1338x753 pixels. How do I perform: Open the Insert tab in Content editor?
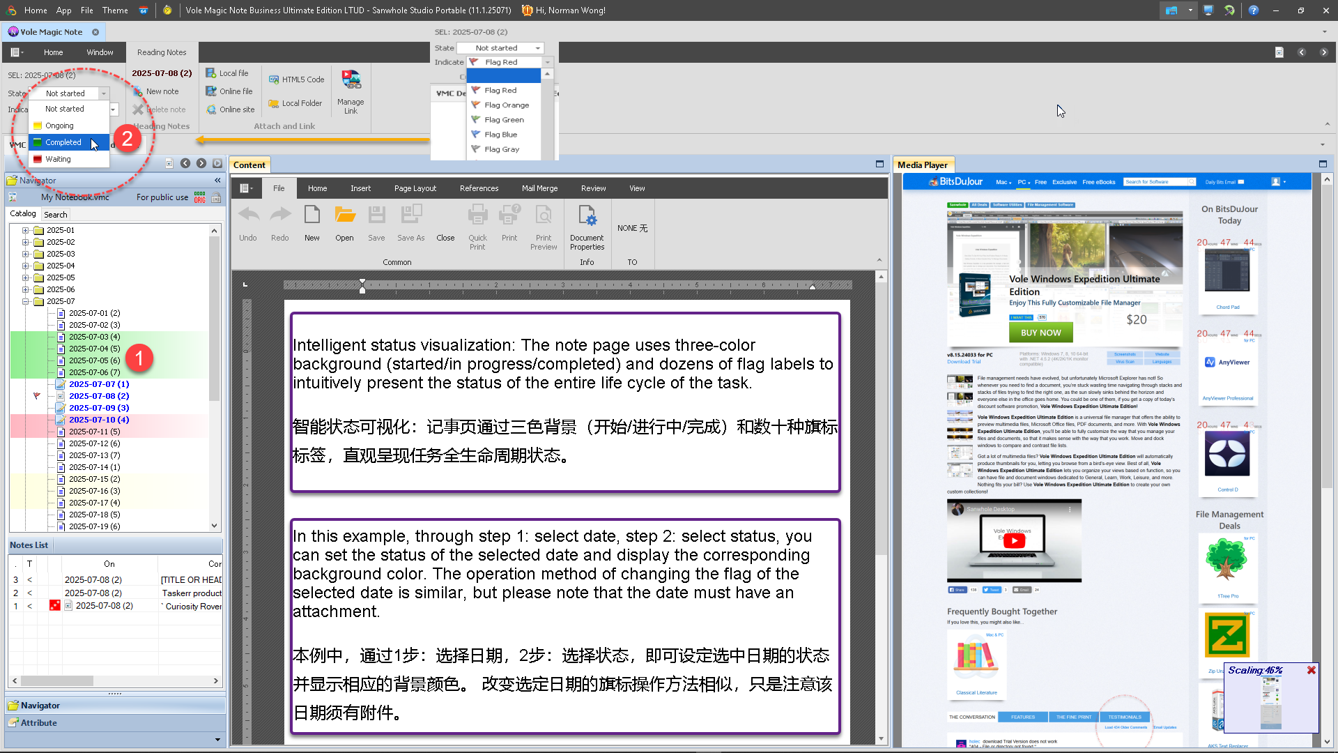point(360,188)
